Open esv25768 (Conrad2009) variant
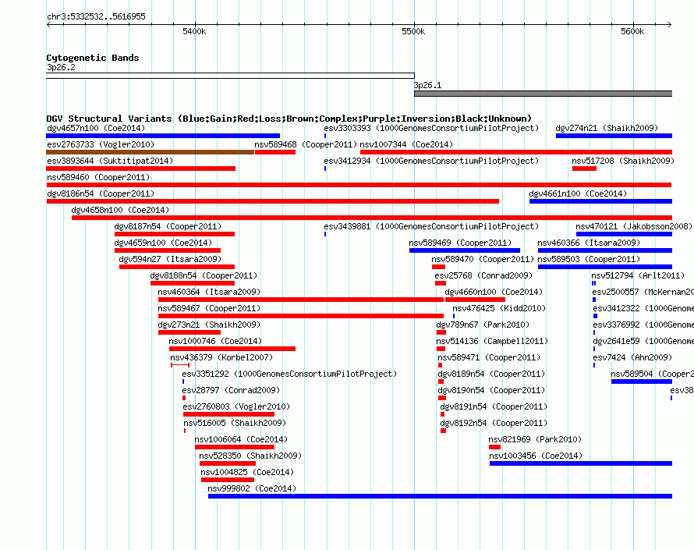This screenshot has width=694, height=550. click(x=441, y=283)
